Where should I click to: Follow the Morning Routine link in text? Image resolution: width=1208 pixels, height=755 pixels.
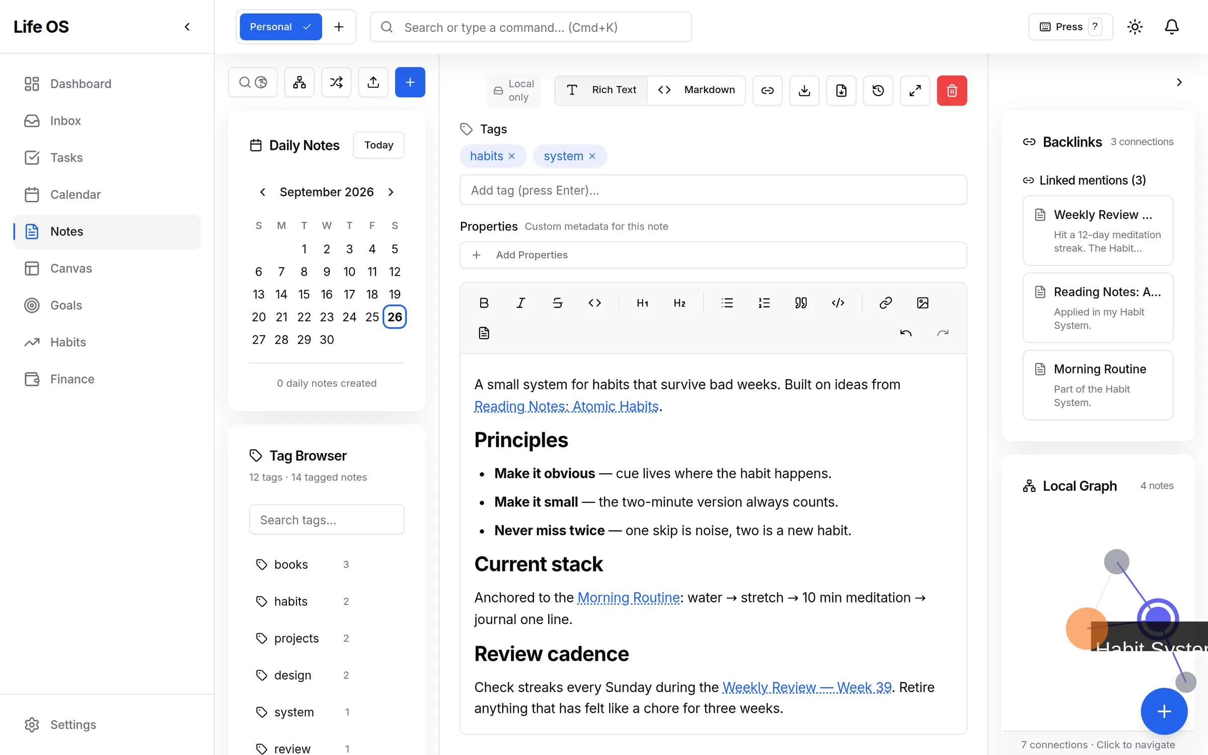629,597
